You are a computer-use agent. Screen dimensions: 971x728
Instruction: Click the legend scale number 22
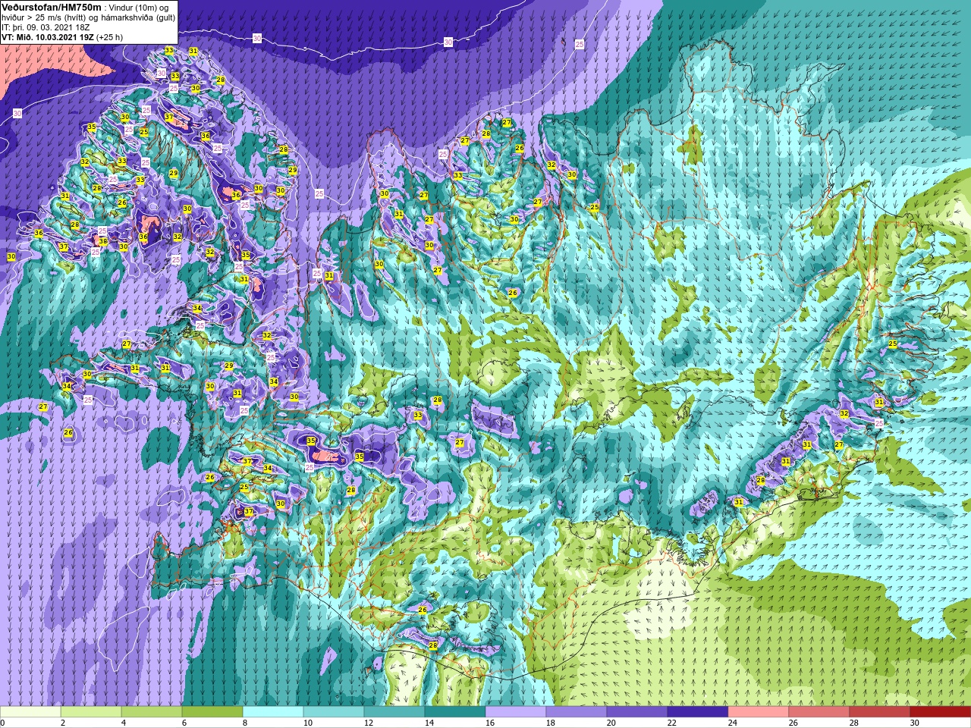672,723
